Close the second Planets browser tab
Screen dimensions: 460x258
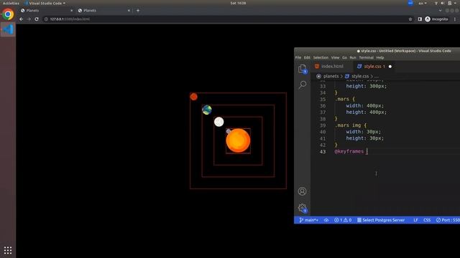pos(129,11)
